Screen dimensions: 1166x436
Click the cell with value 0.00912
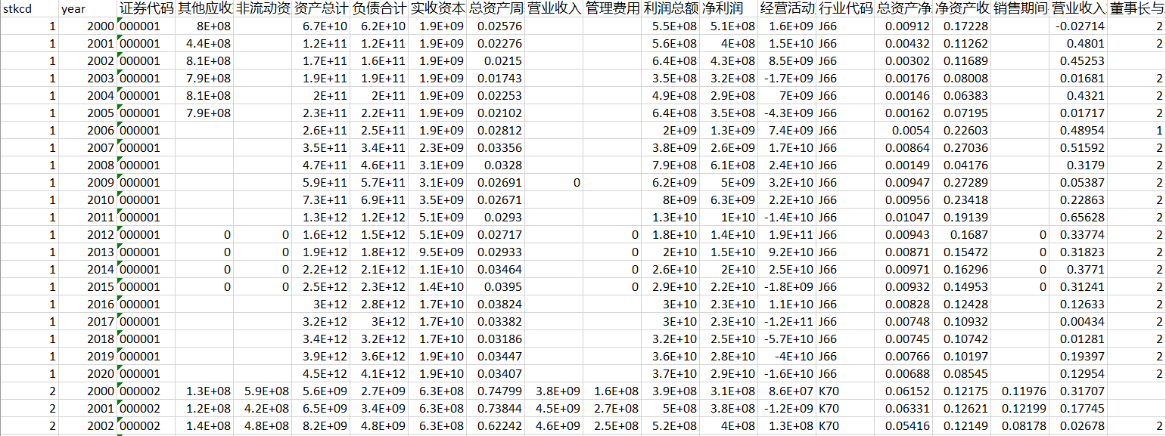point(903,26)
